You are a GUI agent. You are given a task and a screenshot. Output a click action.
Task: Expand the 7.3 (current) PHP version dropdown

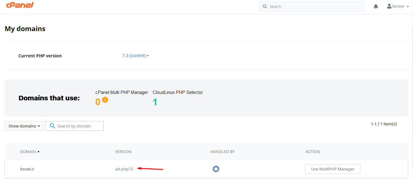(x=136, y=56)
